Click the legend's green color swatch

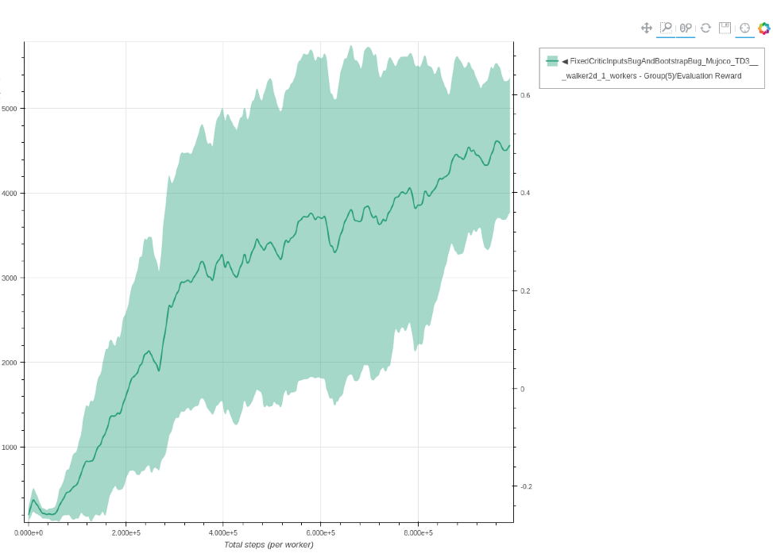(x=552, y=61)
